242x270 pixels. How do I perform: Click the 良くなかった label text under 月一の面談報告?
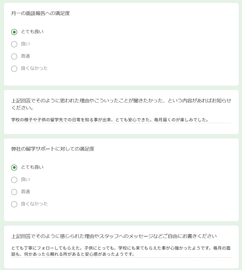(x=34, y=68)
